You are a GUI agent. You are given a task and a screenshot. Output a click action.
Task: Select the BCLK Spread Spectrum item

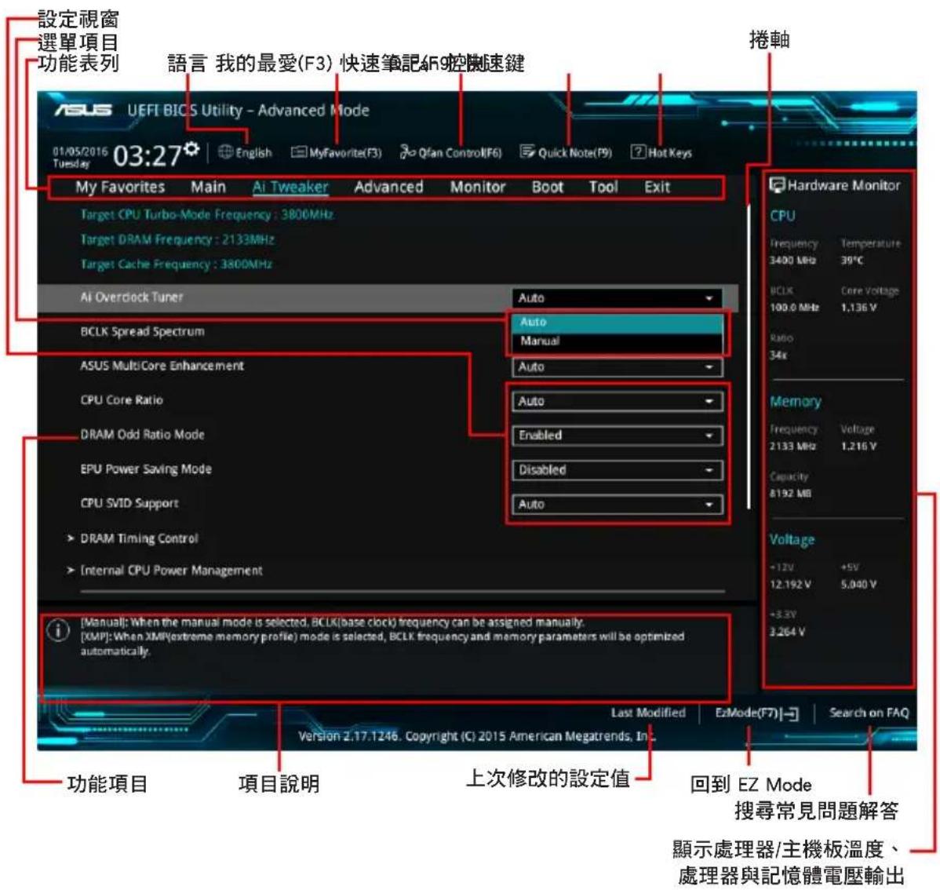click(x=143, y=332)
